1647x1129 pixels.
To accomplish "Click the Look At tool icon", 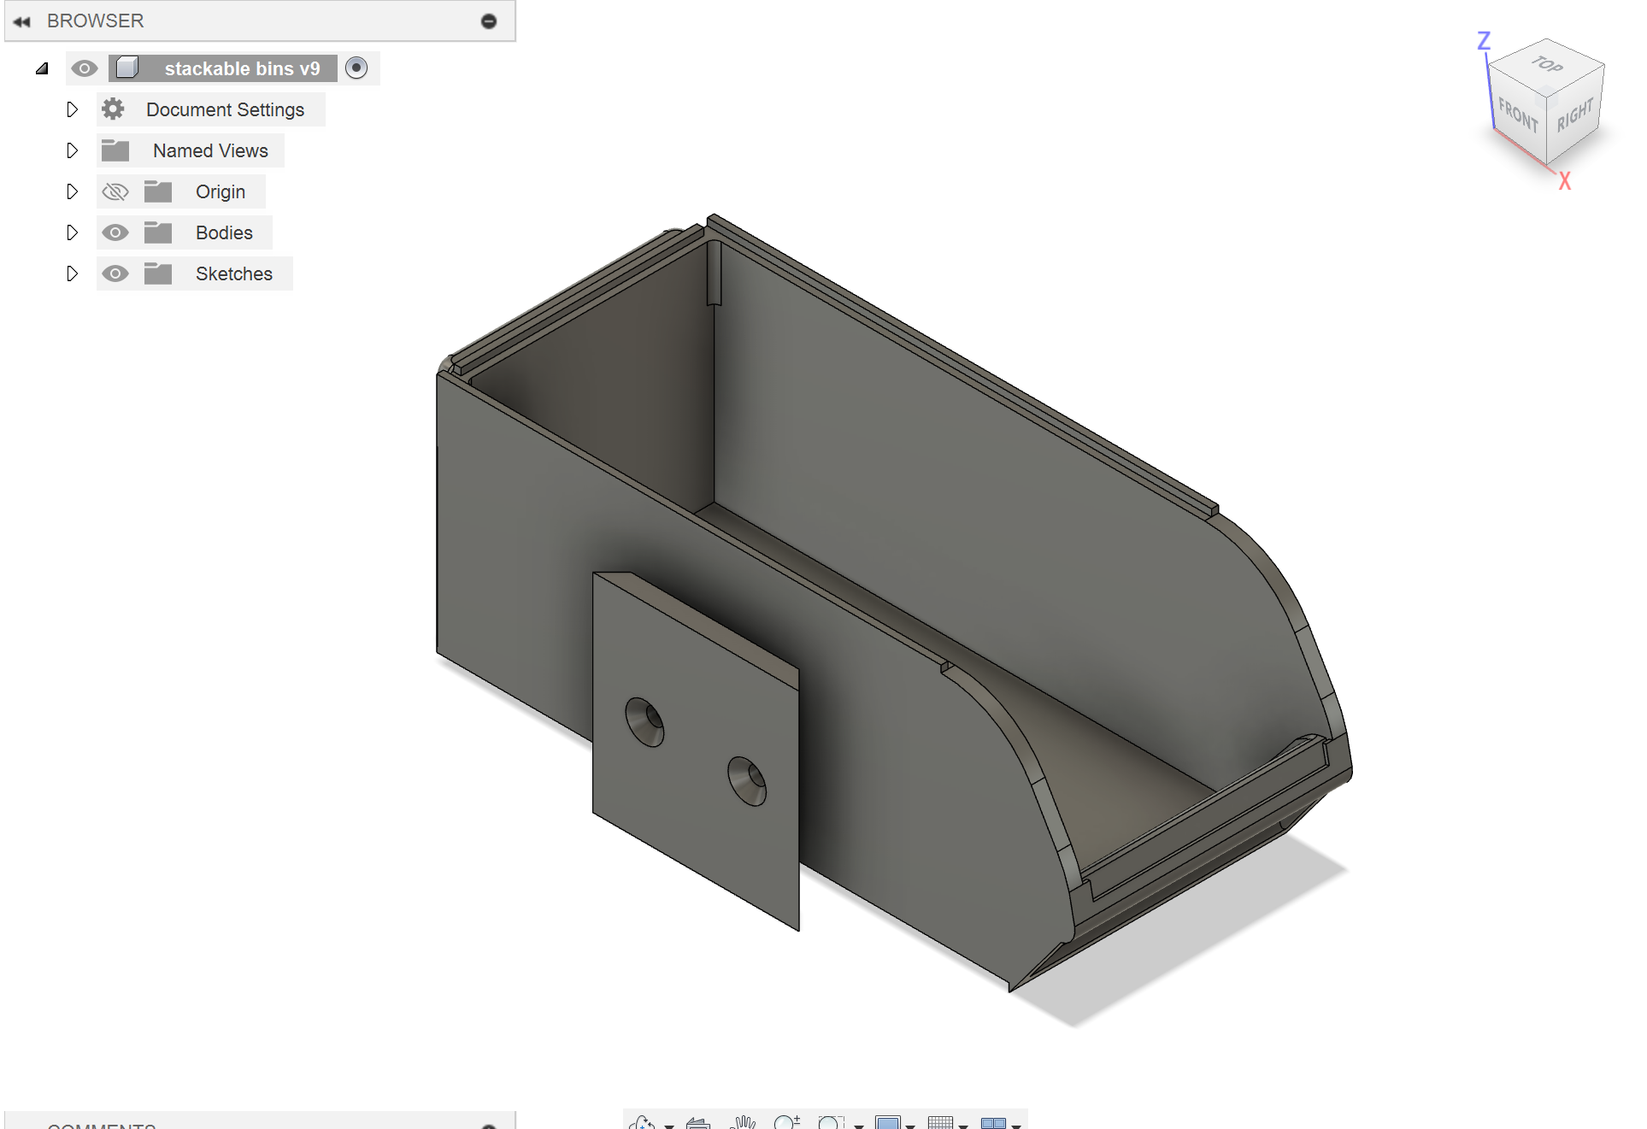I will (x=697, y=1123).
